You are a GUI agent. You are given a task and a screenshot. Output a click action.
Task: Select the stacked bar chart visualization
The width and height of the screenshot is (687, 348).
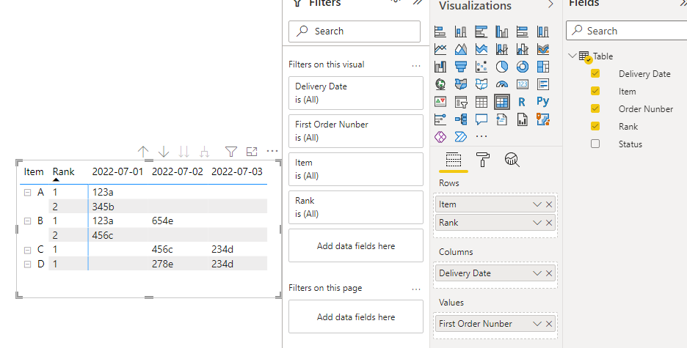(x=440, y=32)
